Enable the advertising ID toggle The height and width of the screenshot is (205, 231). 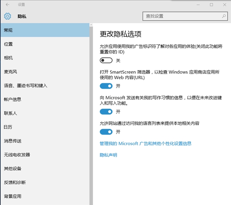click(106, 60)
